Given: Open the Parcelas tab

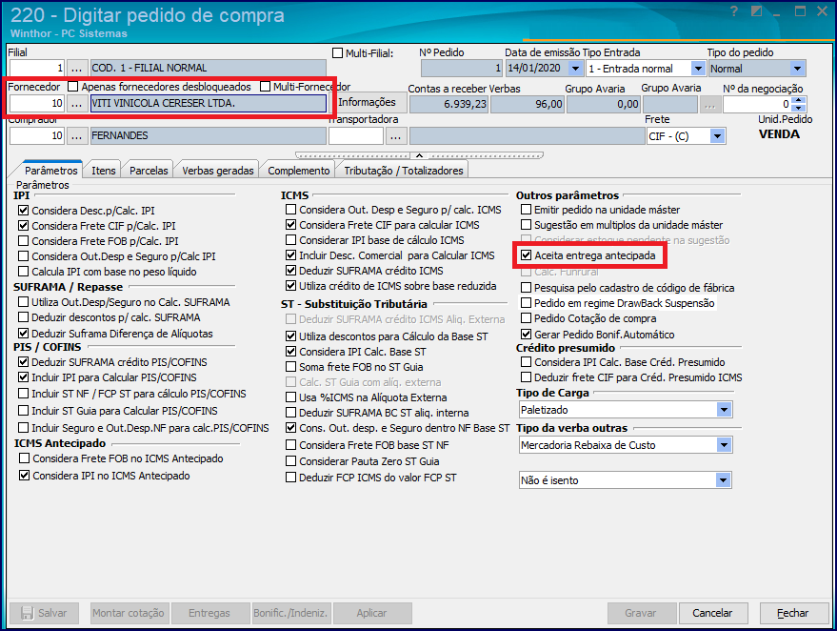Looking at the screenshot, I should 149,171.
